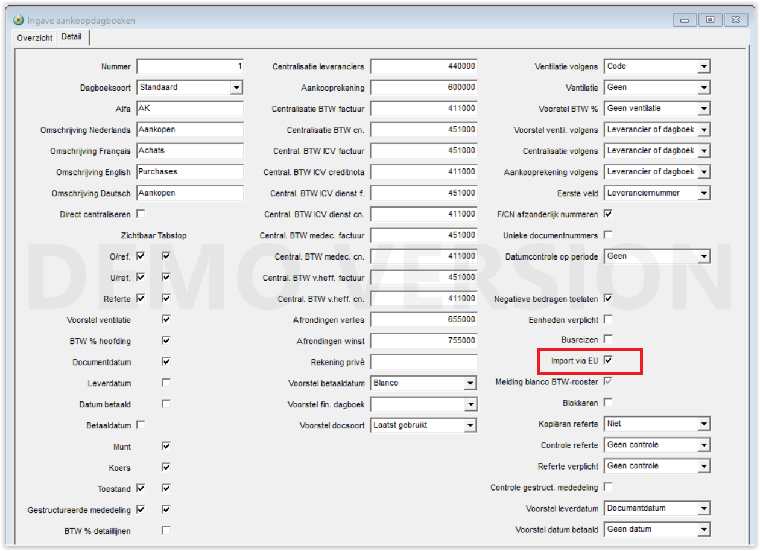The width and height of the screenshot is (760, 551).
Task: Tick the Leverdatum Tabstop checkbox
Action: click(x=166, y=383)
